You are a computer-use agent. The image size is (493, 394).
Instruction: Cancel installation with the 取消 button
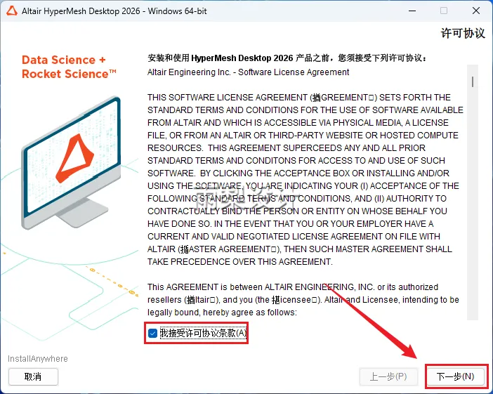pos(33,376)
